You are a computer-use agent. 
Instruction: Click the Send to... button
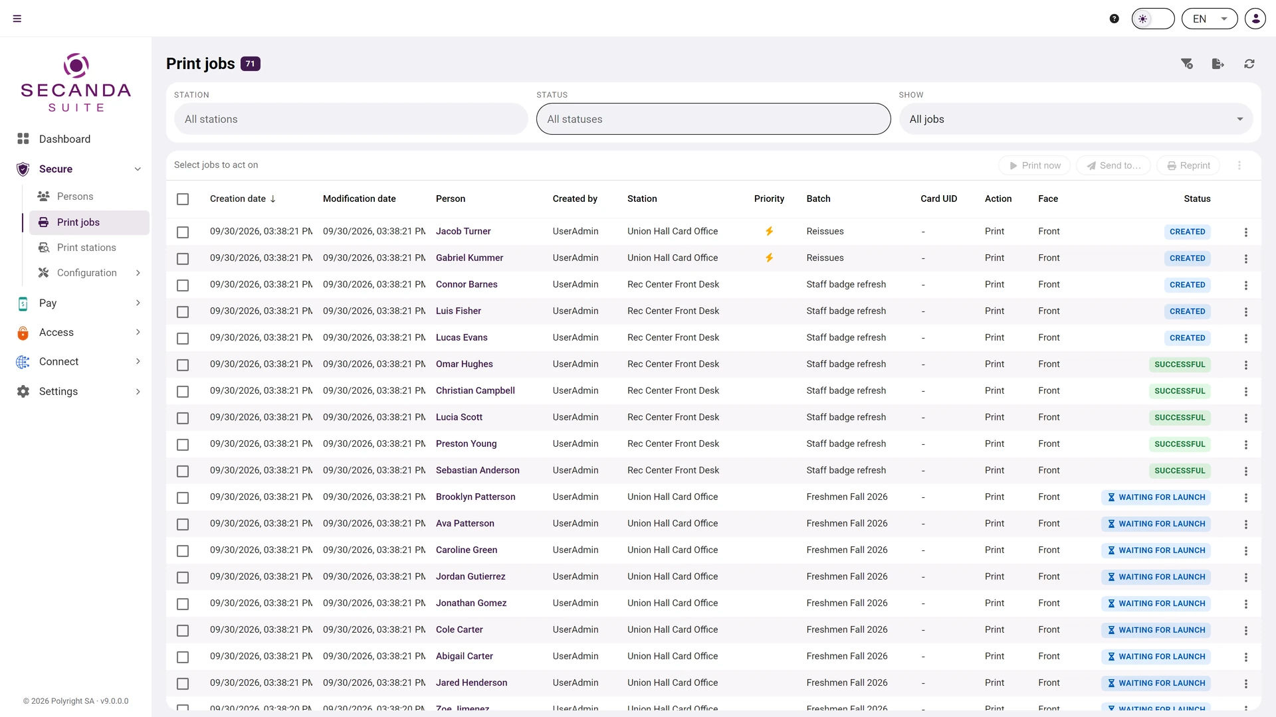pos(1113,165)
